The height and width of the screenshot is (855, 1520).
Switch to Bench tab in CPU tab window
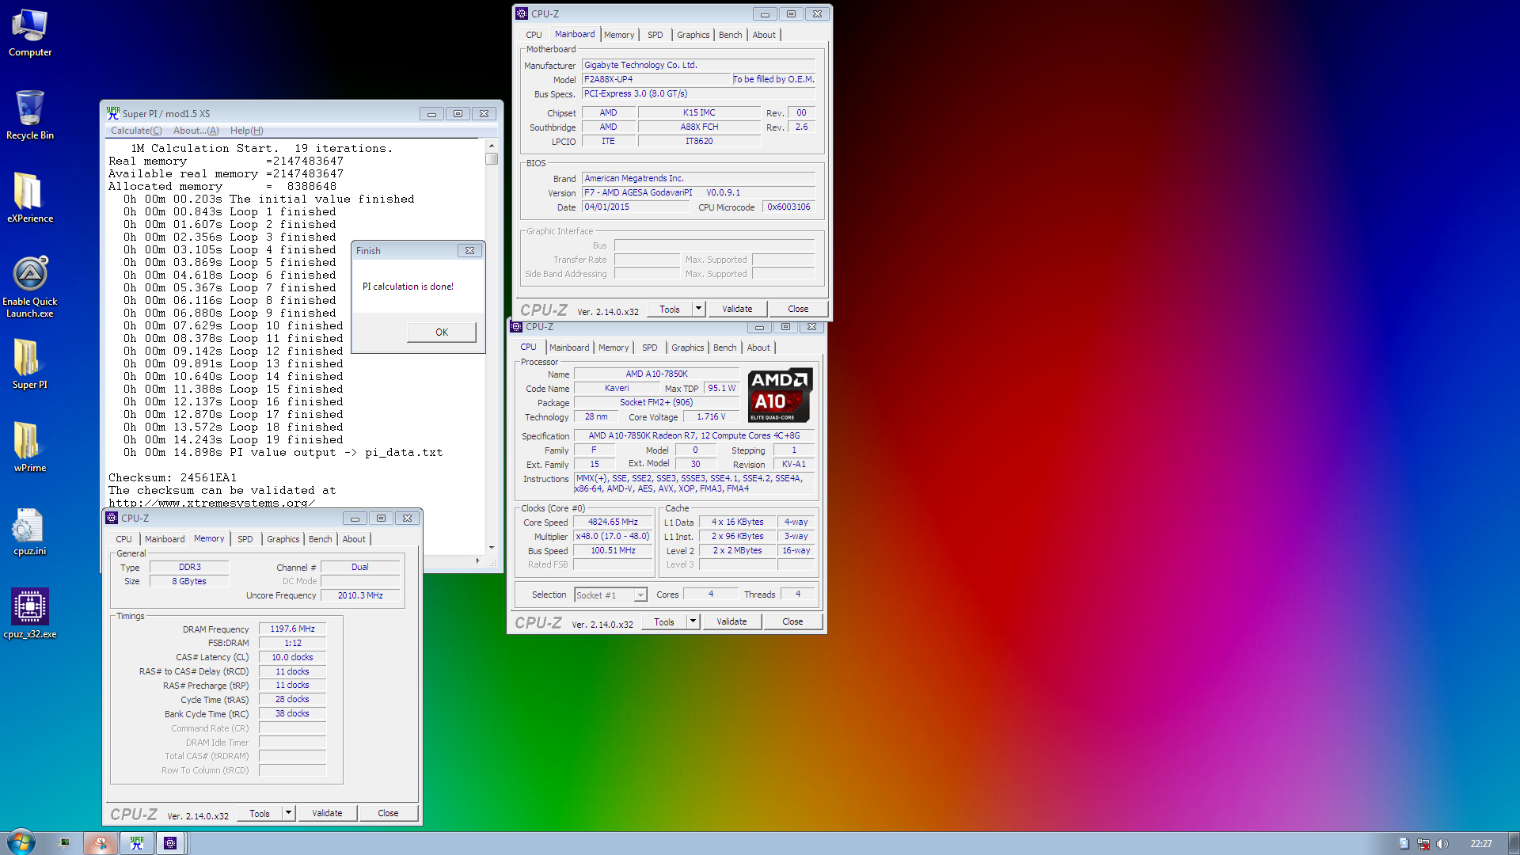click(x=725, y=348)
